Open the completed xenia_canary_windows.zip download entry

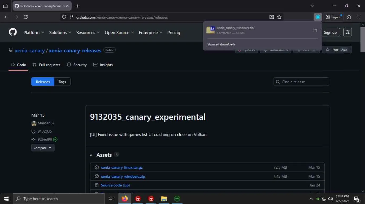point(258,30)
